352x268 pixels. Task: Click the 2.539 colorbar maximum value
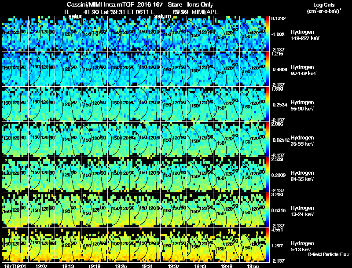(x=277, y=159)
